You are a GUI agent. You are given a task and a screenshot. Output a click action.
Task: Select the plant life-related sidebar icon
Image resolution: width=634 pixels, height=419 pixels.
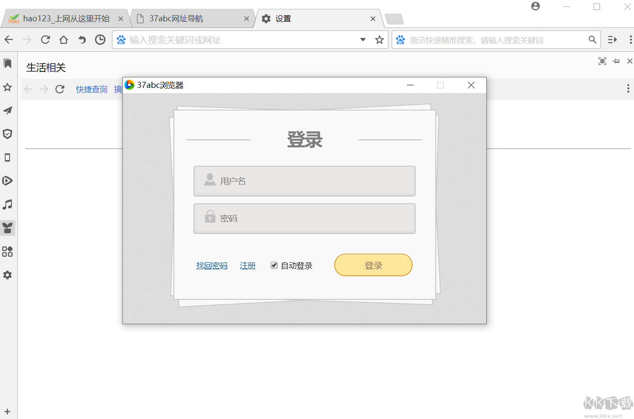(7, 228)
